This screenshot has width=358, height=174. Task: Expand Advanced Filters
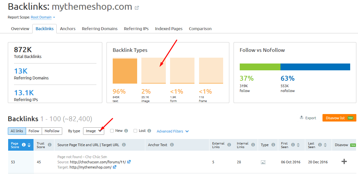click(173, 131)
